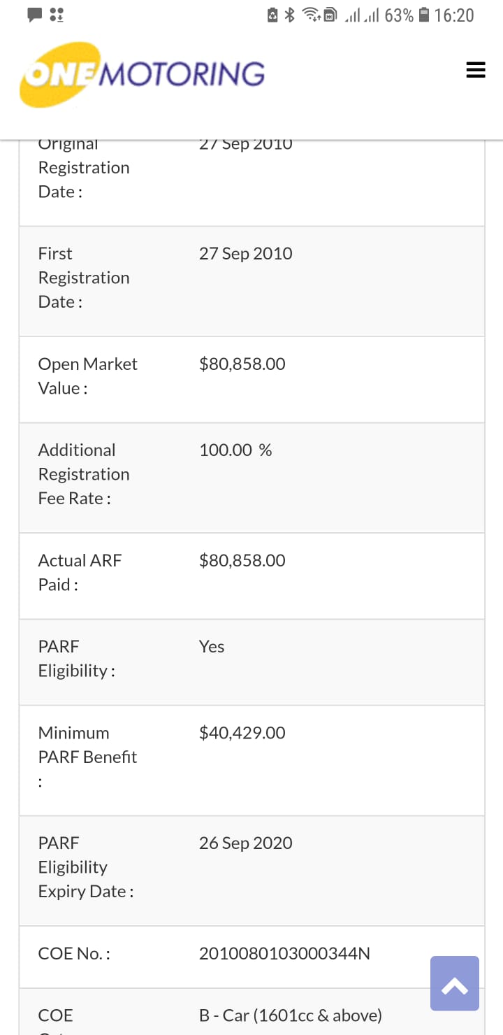Viewport: 503px width, 1035px height.
Task: Tap the Additional Registration Fee Rate label
Action: pyautogui.click(x=83, y=473)
